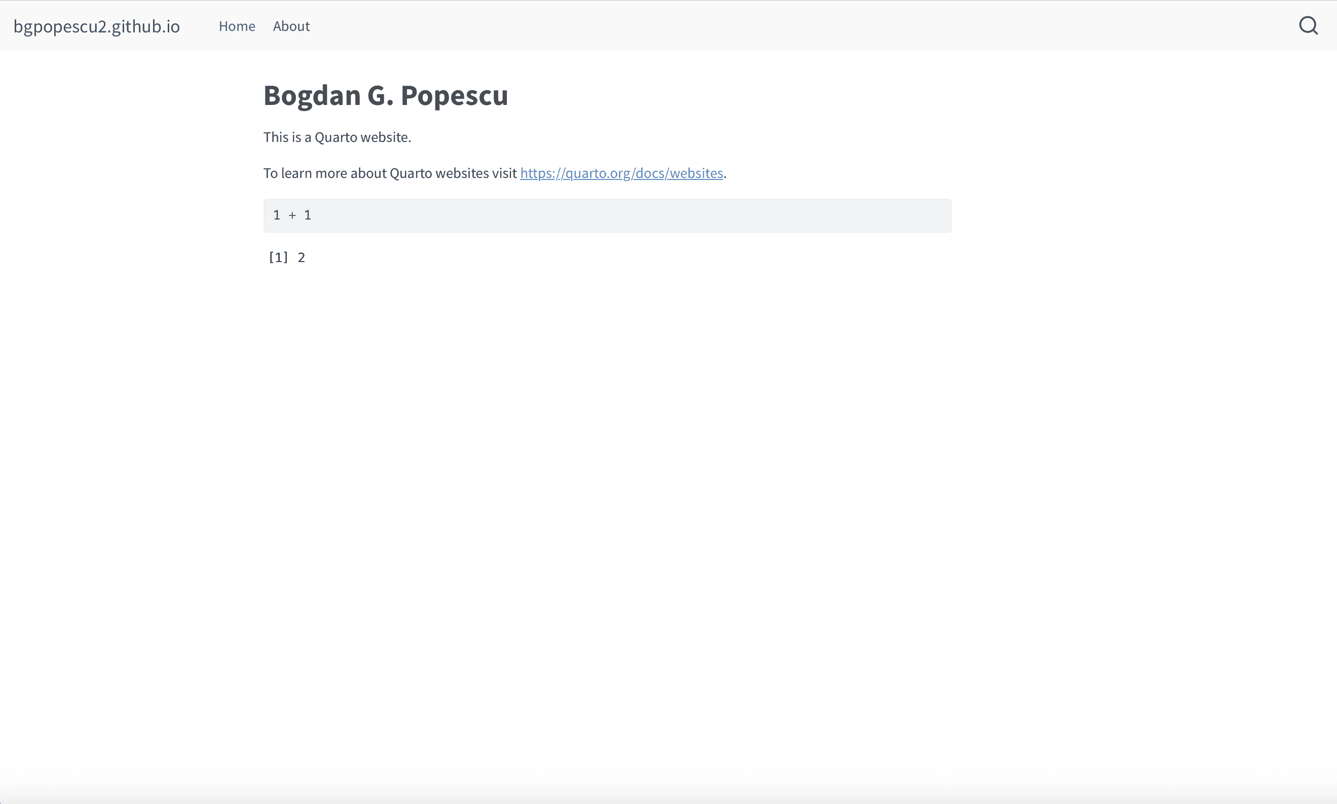Click the result number 2 in output
1337x804 pixels.
point(302,257)
